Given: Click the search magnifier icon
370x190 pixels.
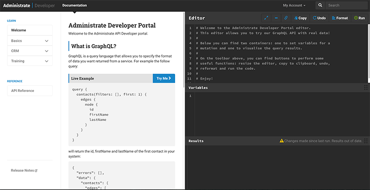Looking at the screenshot, I should (320, 5).
